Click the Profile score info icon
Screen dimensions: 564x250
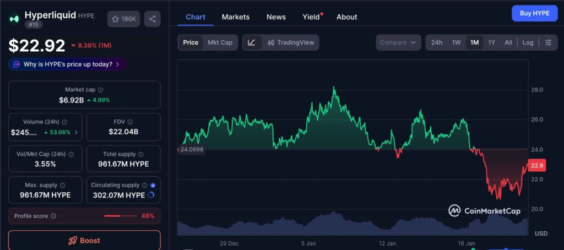tap(53, 216)
